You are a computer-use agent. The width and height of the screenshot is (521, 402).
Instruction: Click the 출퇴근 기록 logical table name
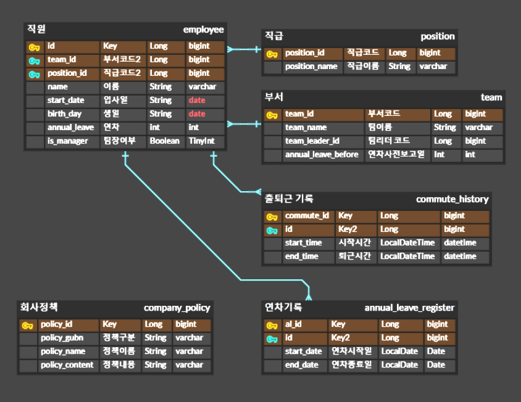click(289, 199)
